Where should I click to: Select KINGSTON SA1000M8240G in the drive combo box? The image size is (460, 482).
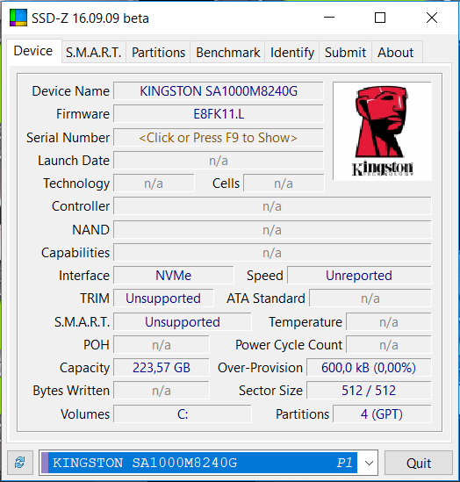point(199,463)
